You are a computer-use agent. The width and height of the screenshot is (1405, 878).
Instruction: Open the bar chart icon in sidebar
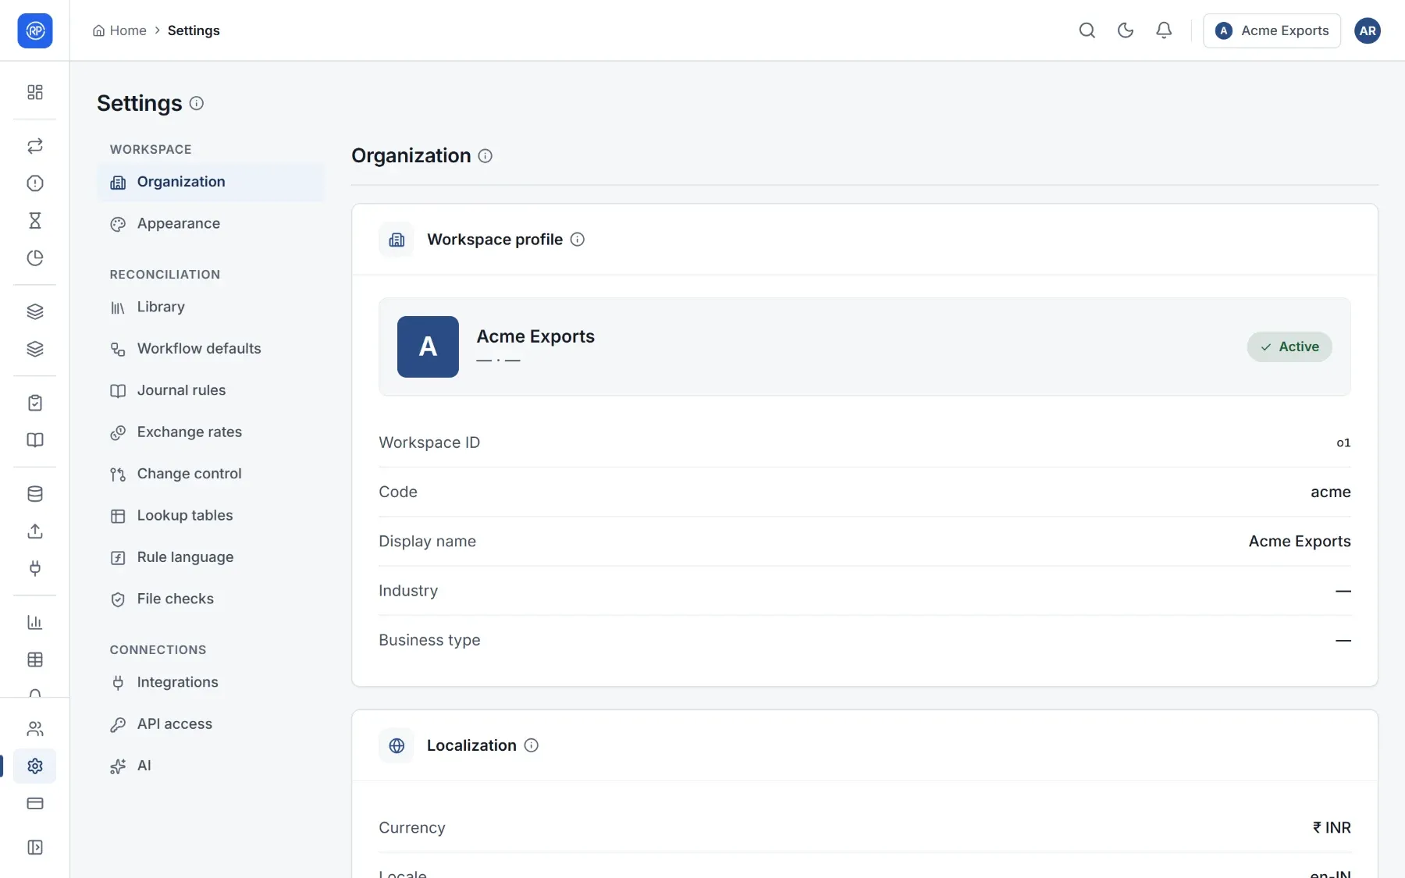coord(35,622)
